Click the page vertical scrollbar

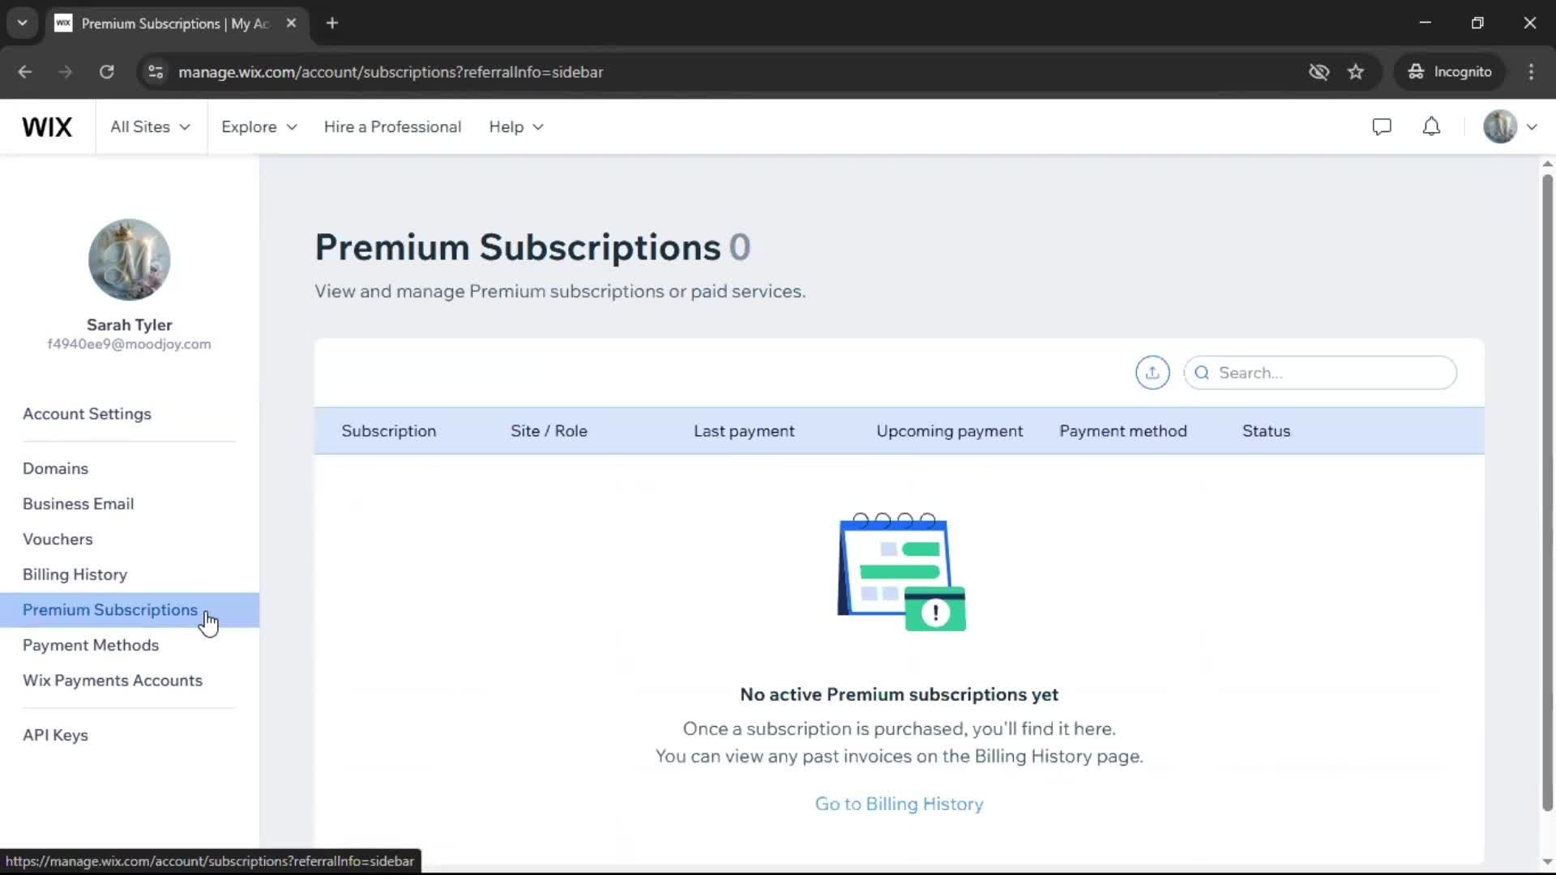(1547, 493)
